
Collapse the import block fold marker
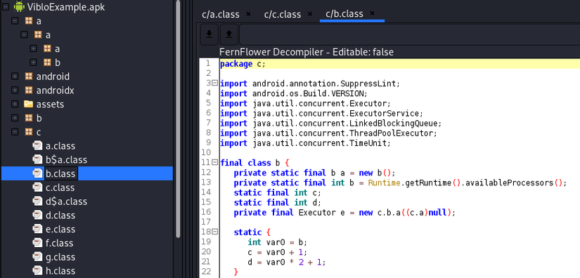[x=215, y=84]
